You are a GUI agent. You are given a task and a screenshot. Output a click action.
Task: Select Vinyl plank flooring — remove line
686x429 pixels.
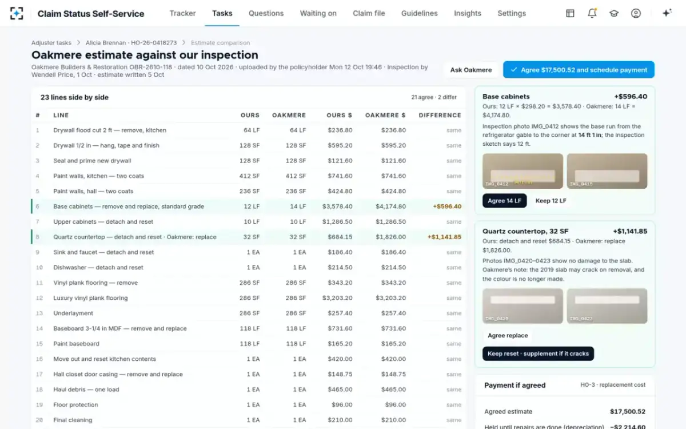[x=95, y=283]
